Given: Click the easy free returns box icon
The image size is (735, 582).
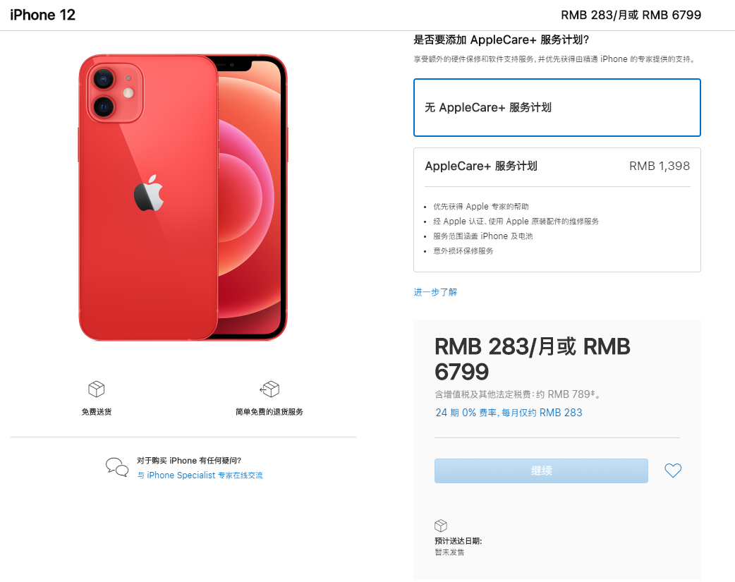Looking at the screenshot, I should pyautogui.click(x=269, y=389).
